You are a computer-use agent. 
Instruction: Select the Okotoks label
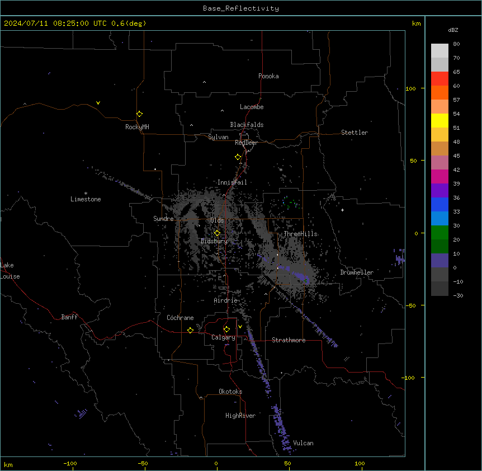(230, 392)
